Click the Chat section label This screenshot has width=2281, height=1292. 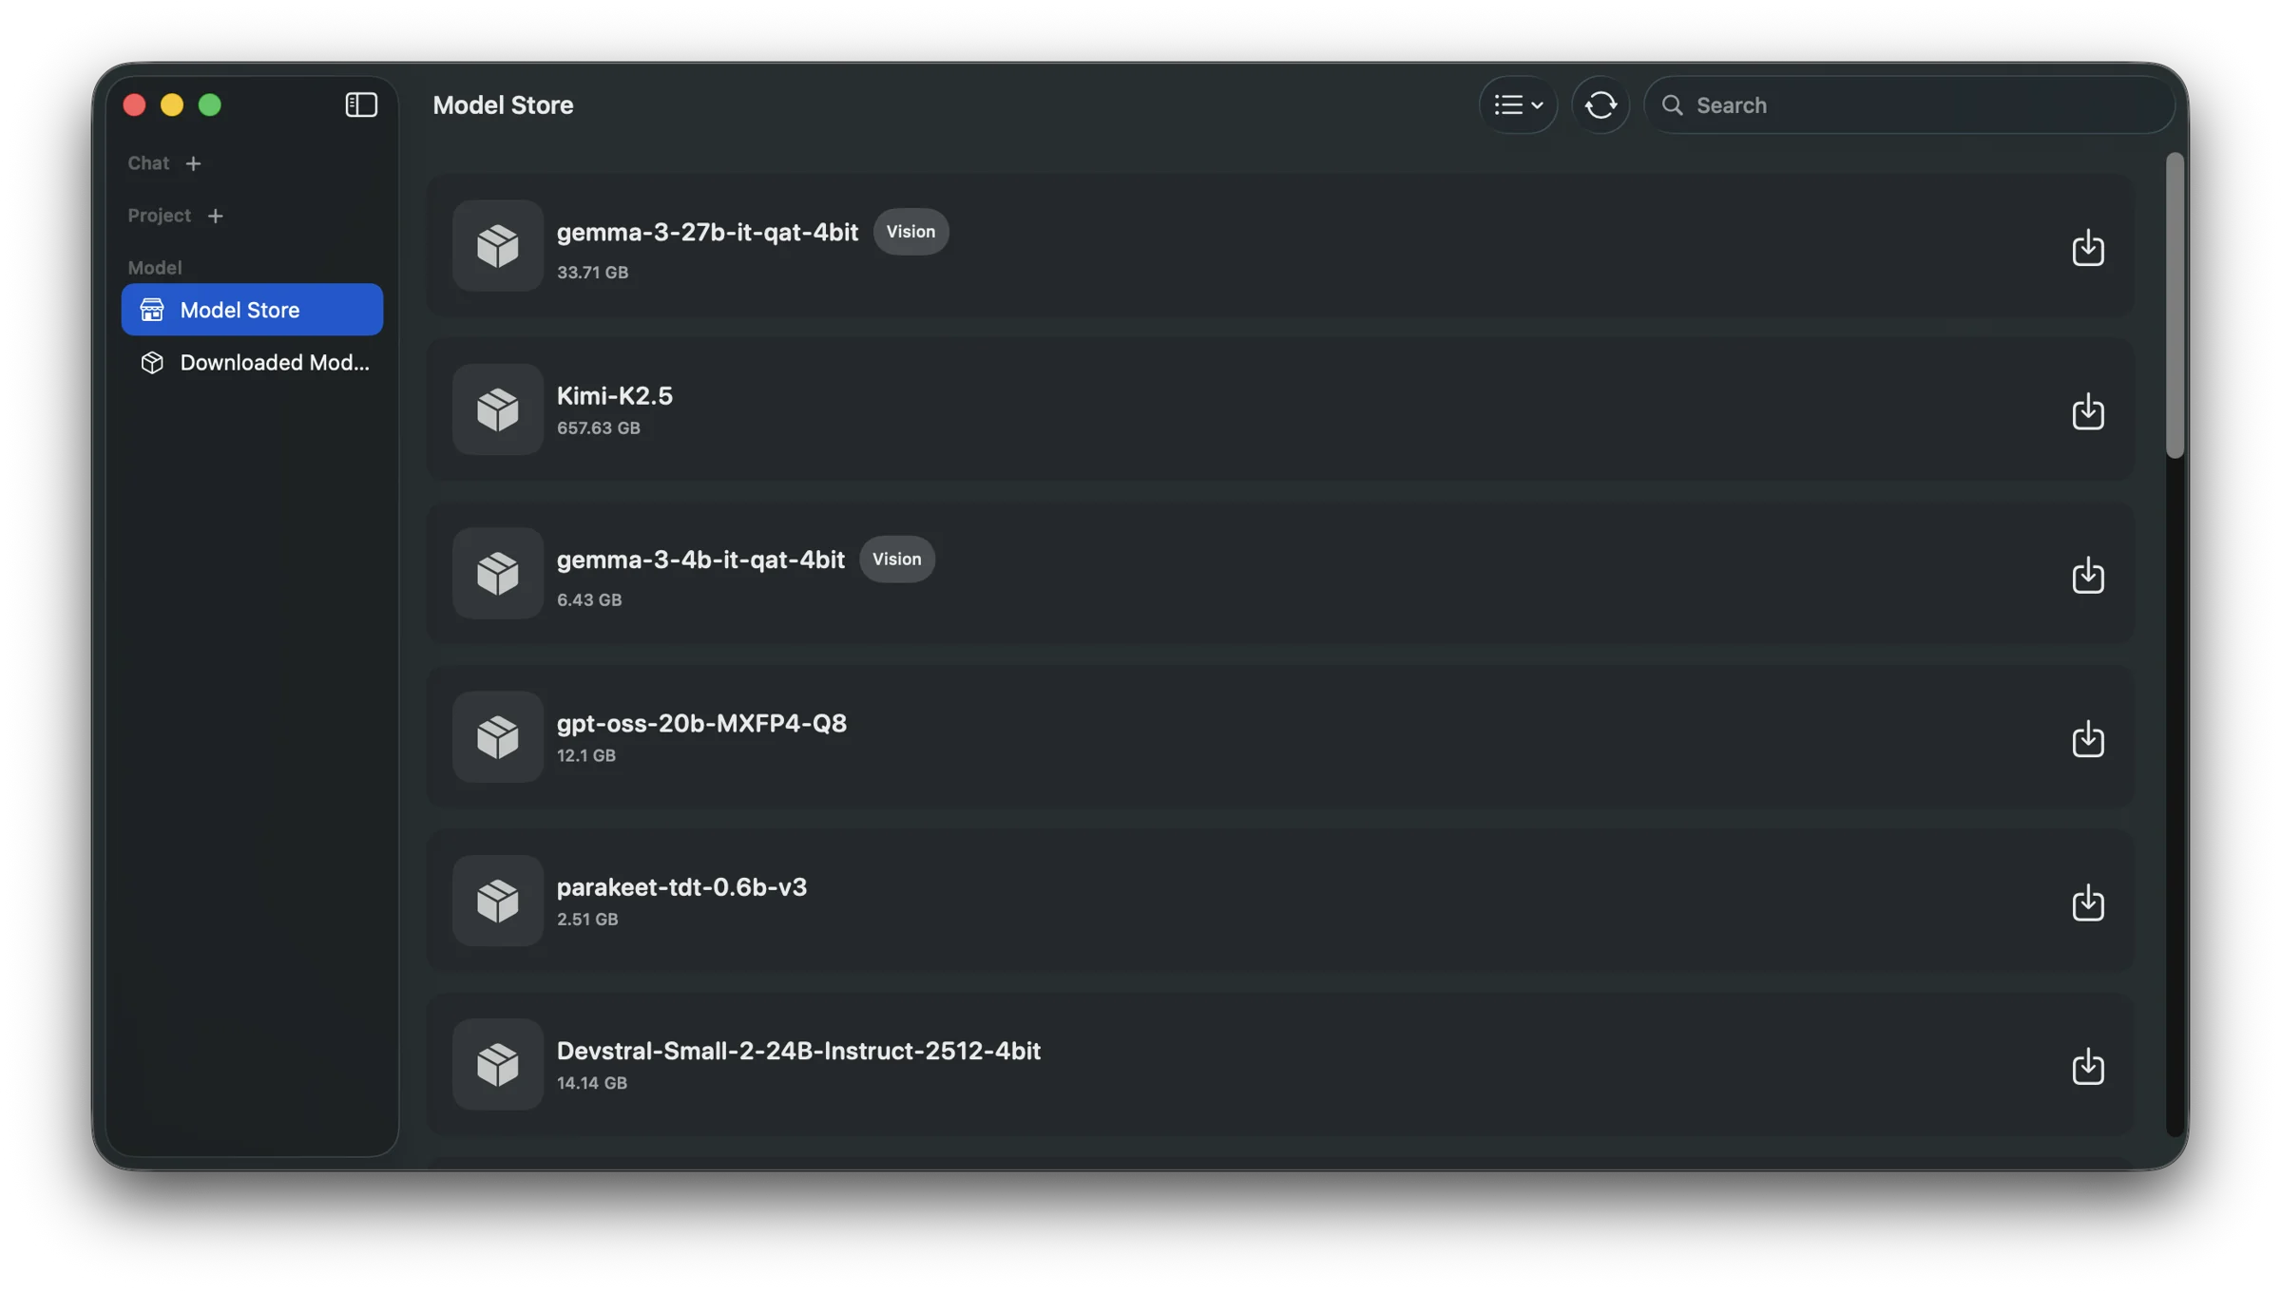pos(148,163)
